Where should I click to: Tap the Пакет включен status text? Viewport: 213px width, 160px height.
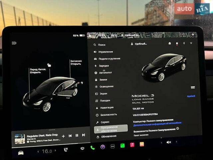(x=141, y=135)
